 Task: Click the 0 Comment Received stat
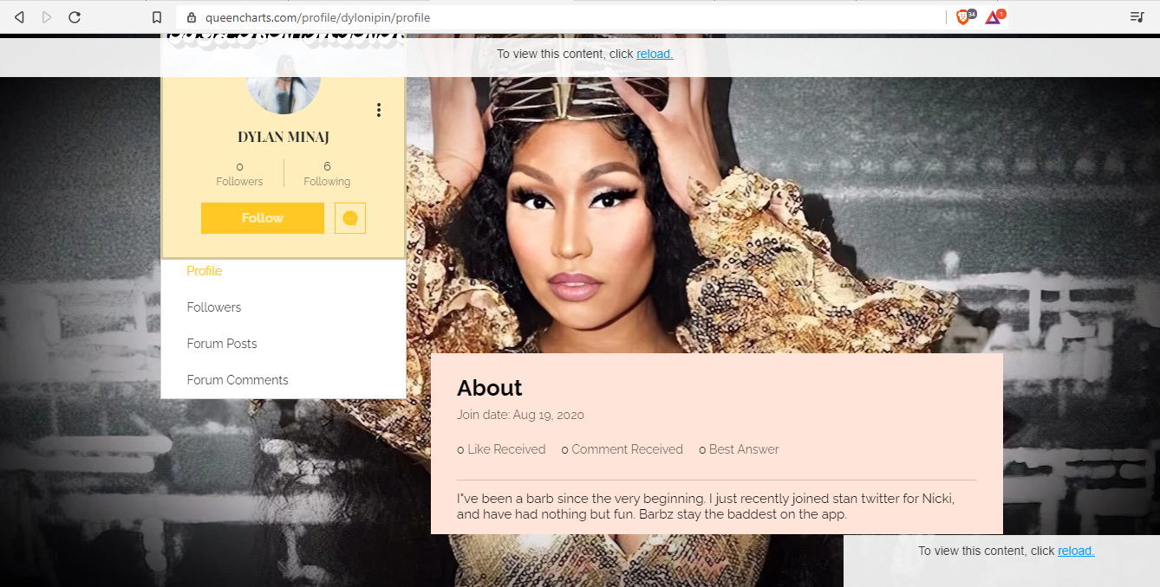click(622, 449)
